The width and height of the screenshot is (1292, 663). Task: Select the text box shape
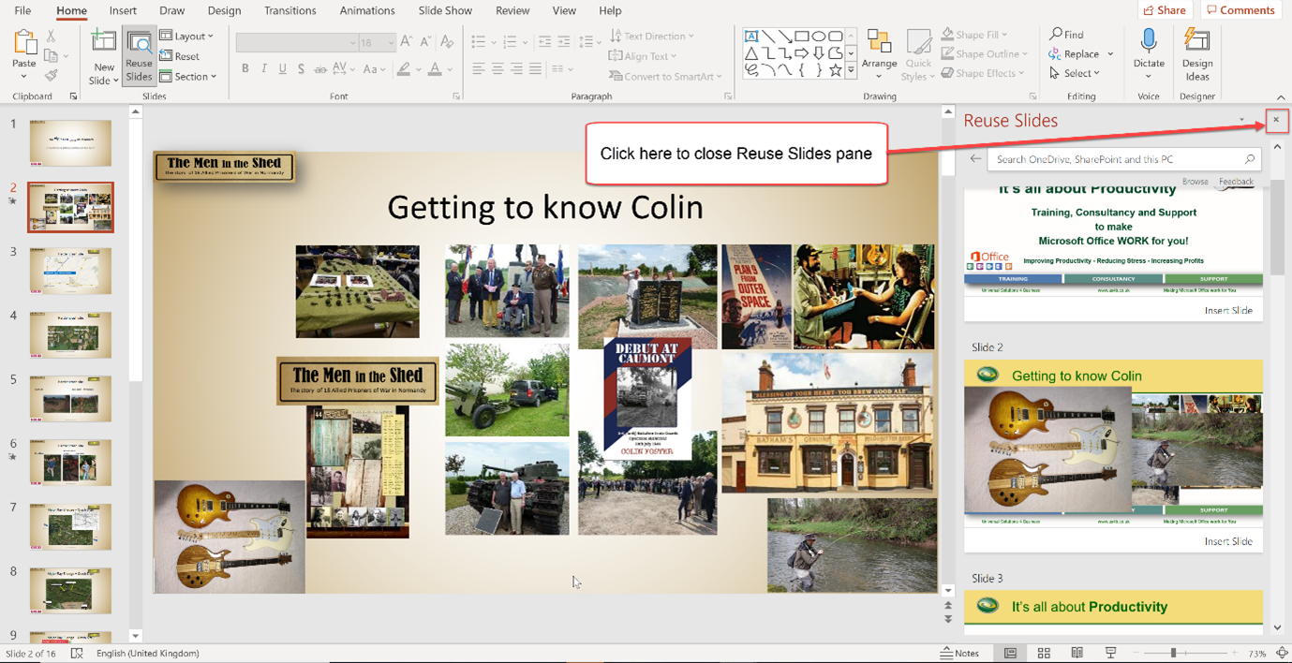coord(751,37)
